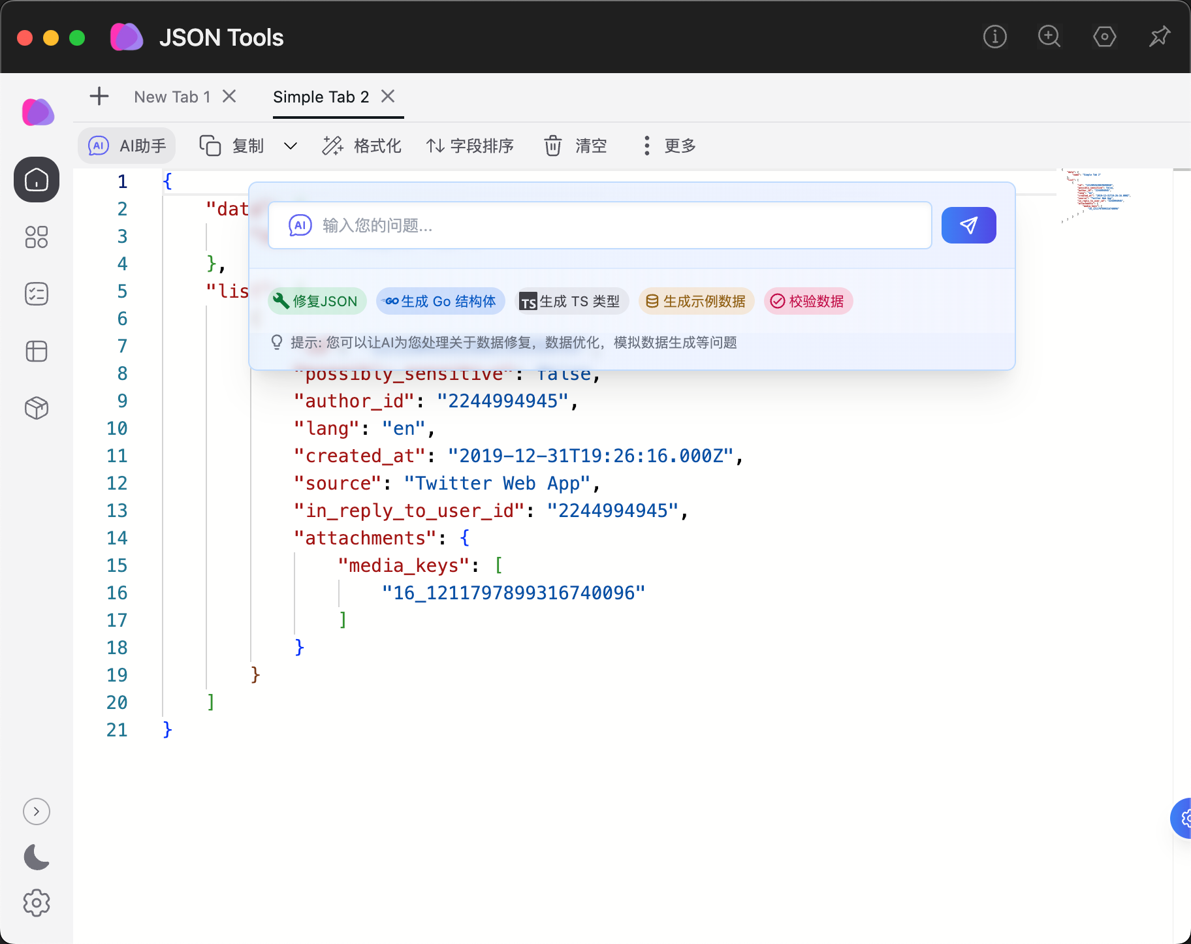Click the "attachments" key in editor
1191x944 pixels.
365,538
